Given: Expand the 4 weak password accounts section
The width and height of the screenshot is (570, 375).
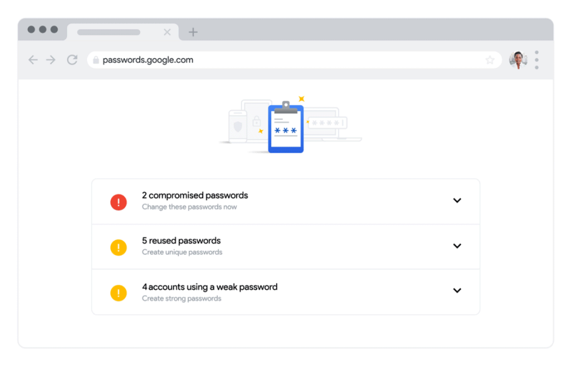Looking at the screenshot, I should pos(457,291).
